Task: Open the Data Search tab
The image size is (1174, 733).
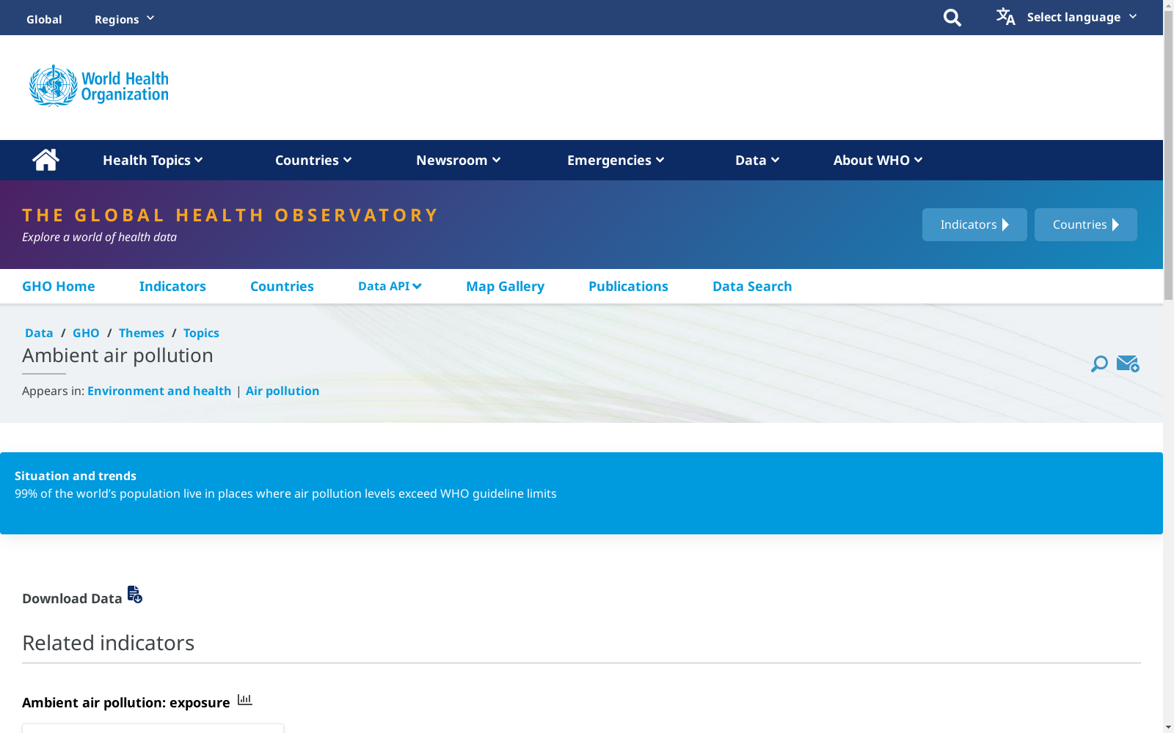Action: pos(752,286)
